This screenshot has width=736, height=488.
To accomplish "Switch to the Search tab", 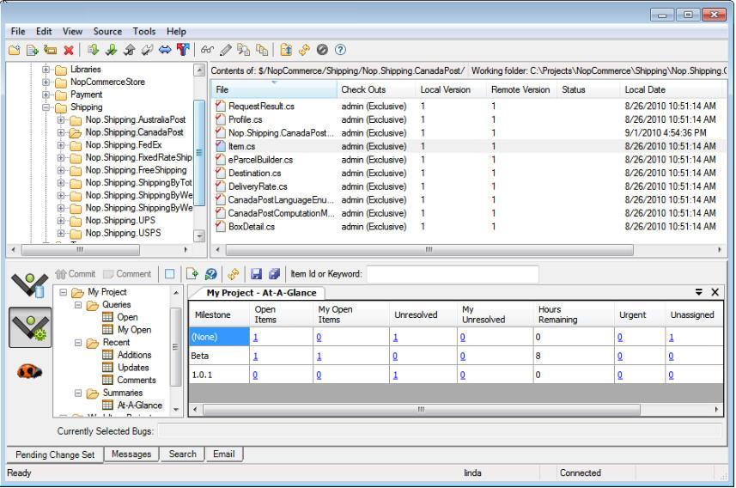I will [x=183, y=454].
